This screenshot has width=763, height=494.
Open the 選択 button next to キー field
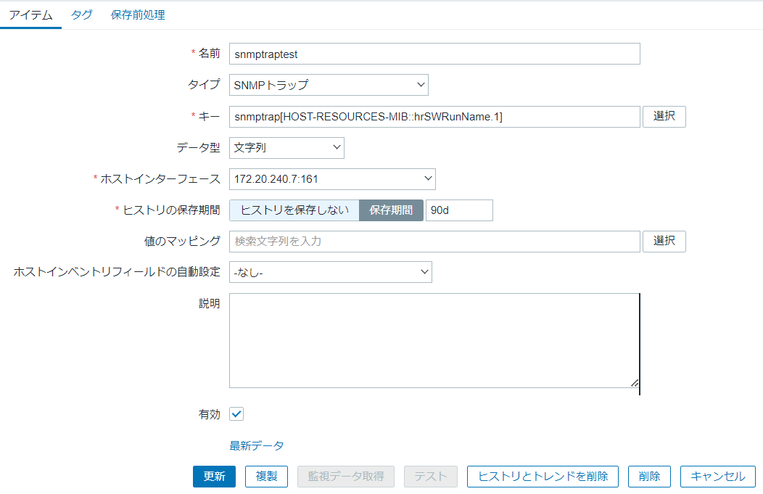click(x=664, y=116)
